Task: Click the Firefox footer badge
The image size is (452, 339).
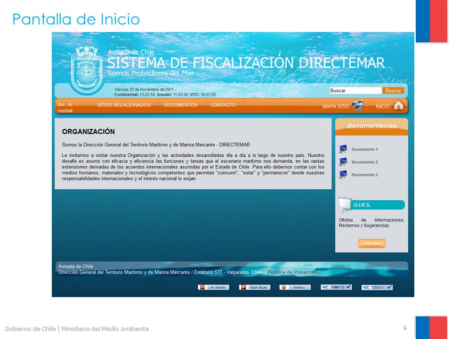Action: [x=295, y=287]
